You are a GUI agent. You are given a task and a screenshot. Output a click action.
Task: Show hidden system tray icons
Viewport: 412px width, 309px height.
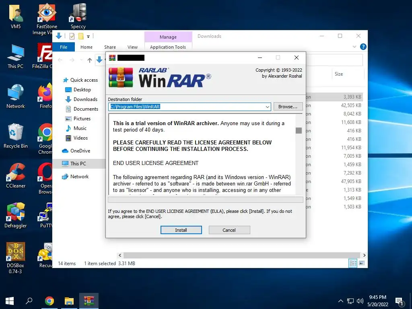pos(340,301)
